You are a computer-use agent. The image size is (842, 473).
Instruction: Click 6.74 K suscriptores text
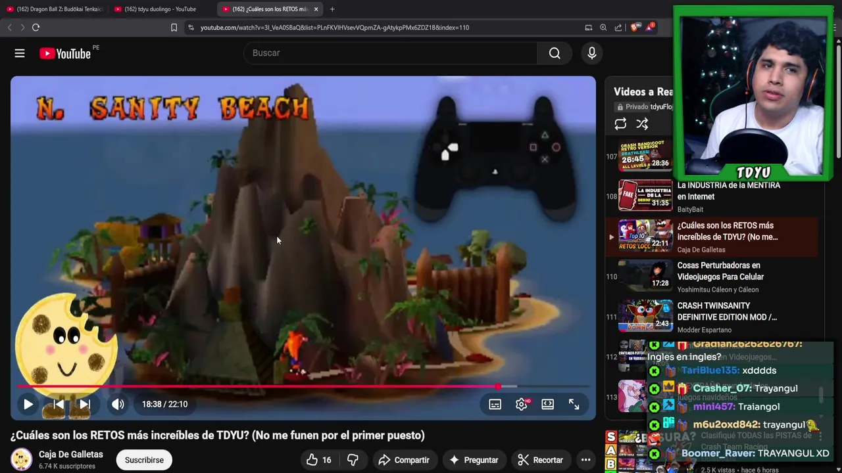(67, 466)
